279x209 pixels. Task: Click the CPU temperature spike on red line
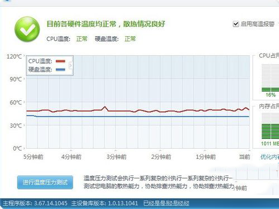coord(105,108)
